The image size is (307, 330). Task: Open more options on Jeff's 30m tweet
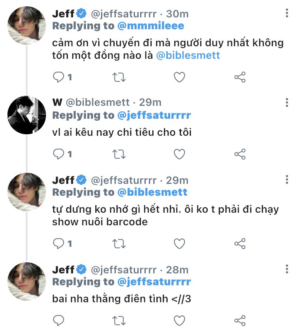tap(287, 14)
